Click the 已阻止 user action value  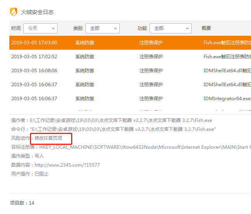point(42,174)
